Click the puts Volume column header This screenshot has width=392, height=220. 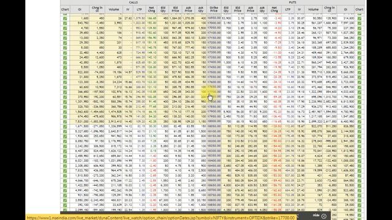point(313,10)
